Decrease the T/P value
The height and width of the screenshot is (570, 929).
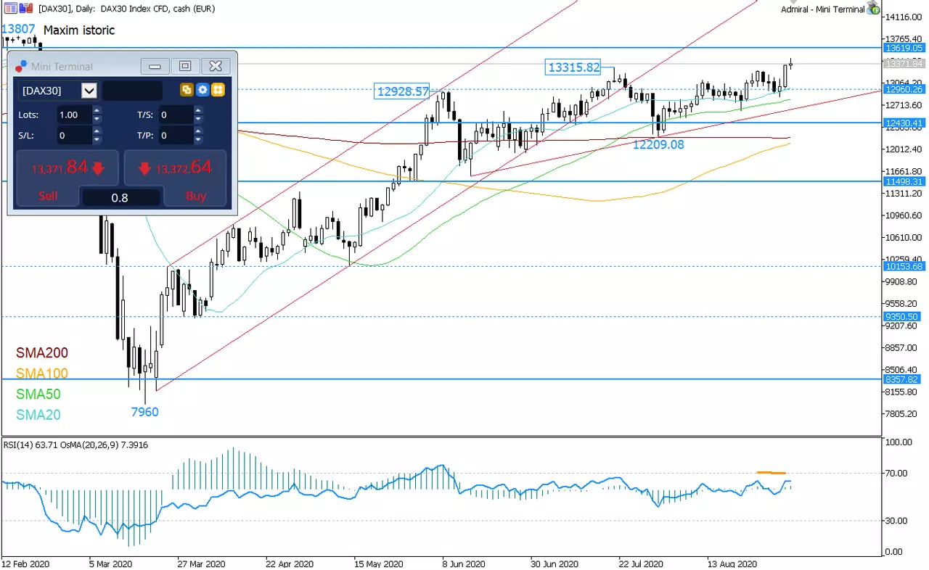(198, 140)
